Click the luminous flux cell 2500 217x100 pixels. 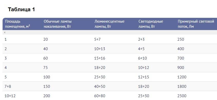tap(182, 96)
